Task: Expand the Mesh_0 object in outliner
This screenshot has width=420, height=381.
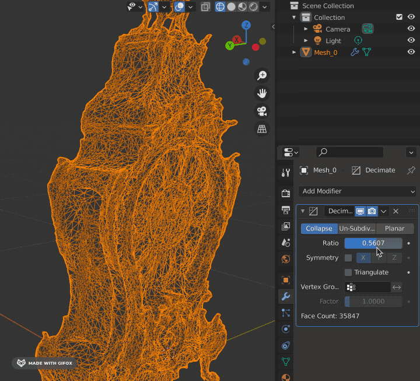Action: (x=295, y=53)
